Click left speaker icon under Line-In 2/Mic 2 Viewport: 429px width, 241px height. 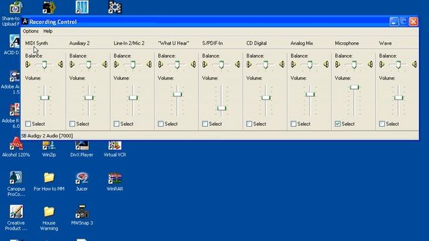tap(117, 64)
